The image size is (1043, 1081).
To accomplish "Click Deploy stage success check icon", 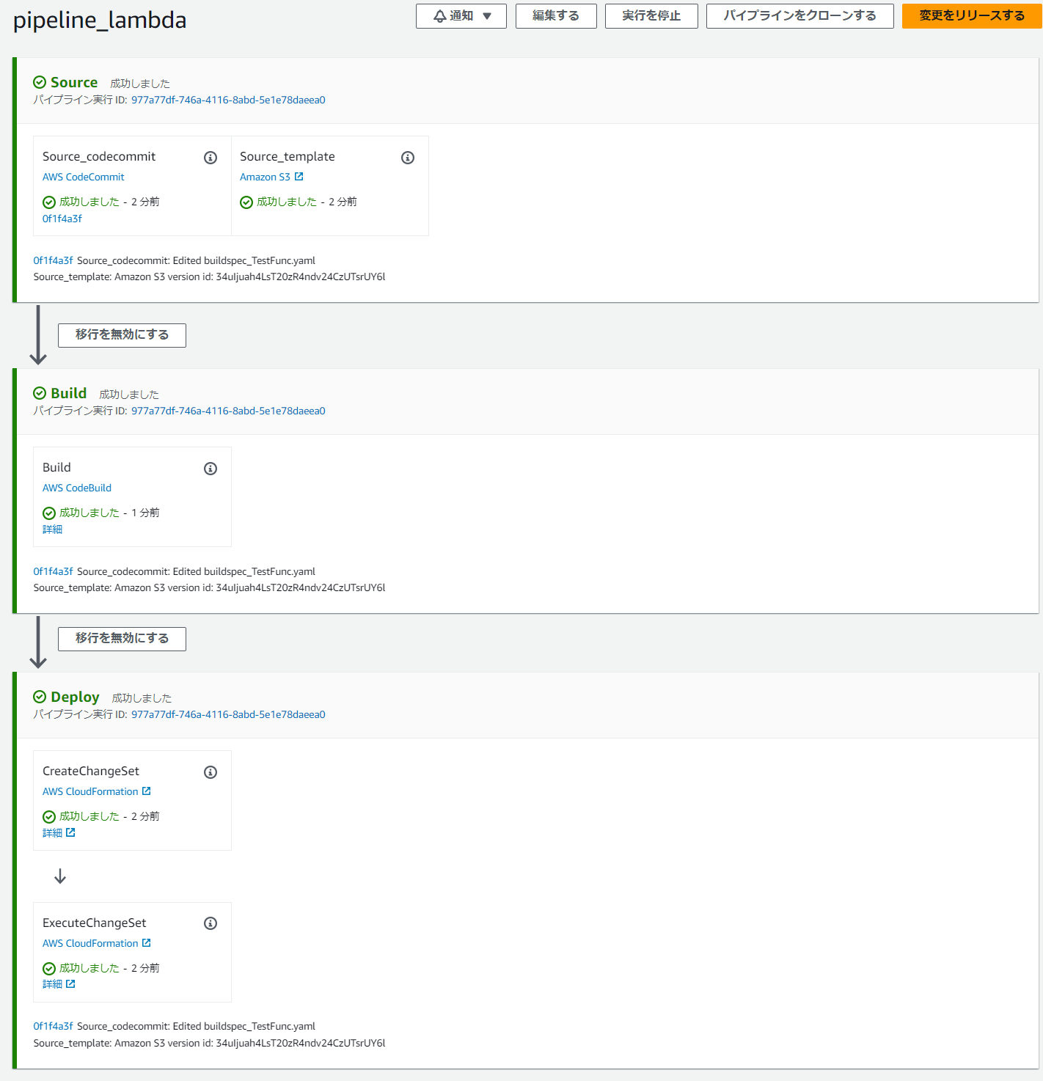I will tap(40, 697).
